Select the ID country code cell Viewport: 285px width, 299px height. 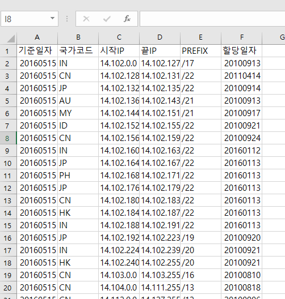point(78,126)
